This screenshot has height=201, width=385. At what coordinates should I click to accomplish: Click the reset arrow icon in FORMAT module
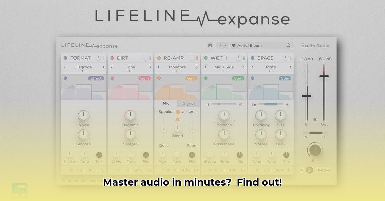point(102,170)
